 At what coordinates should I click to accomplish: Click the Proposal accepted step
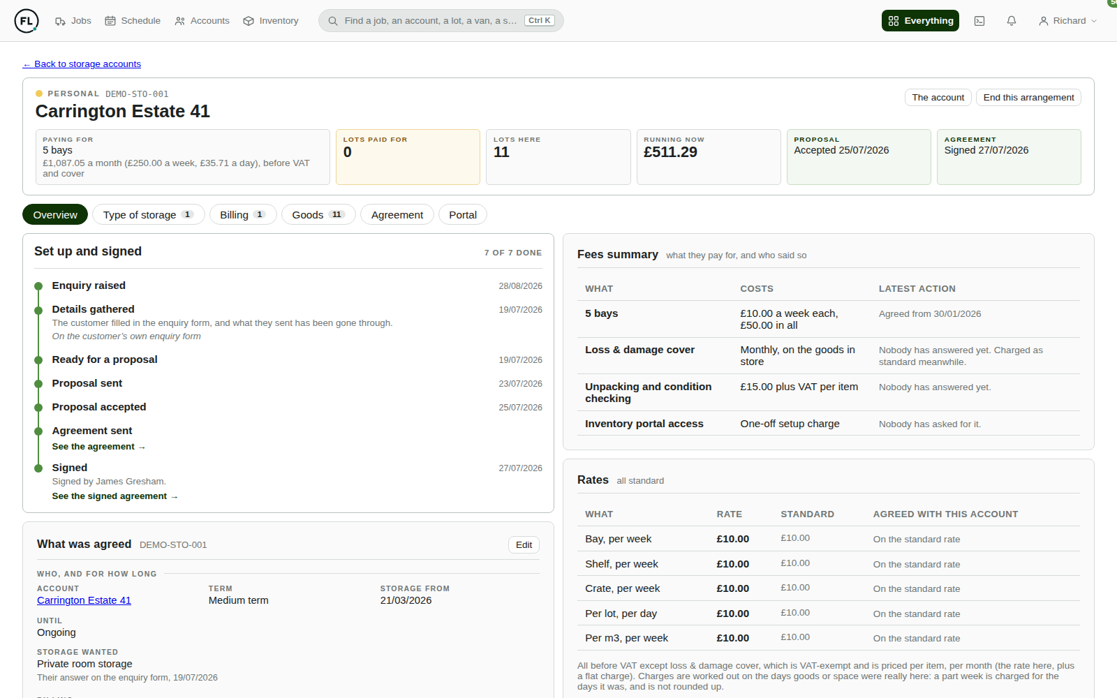click(288, 407)
